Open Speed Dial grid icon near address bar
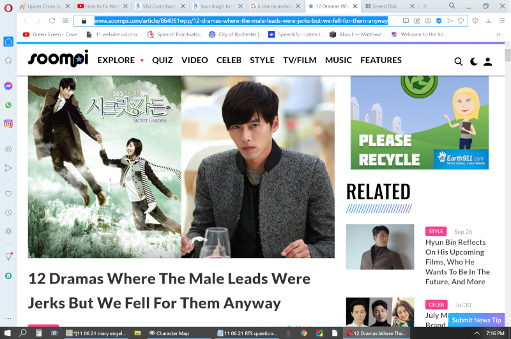The image size is (511, 339). click(x=66, y=21)
